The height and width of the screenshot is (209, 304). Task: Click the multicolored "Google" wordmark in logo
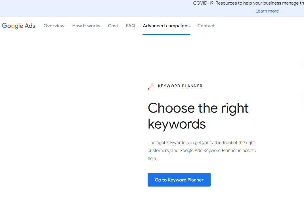[x=13, y=26]
